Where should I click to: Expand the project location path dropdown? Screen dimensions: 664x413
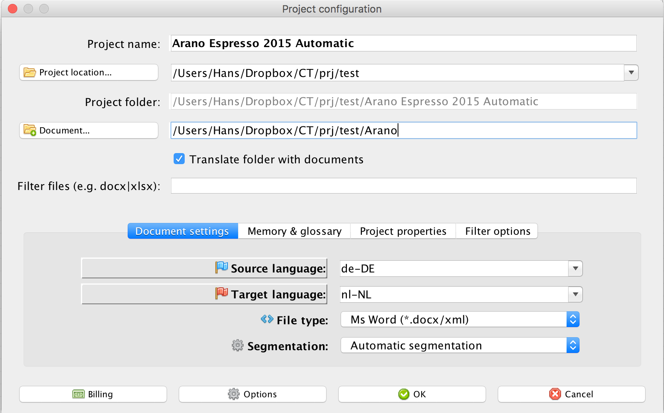click(631, 73)
